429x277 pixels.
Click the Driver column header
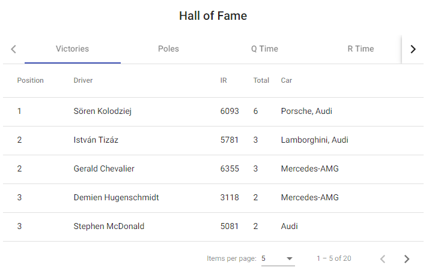point(83,80)
